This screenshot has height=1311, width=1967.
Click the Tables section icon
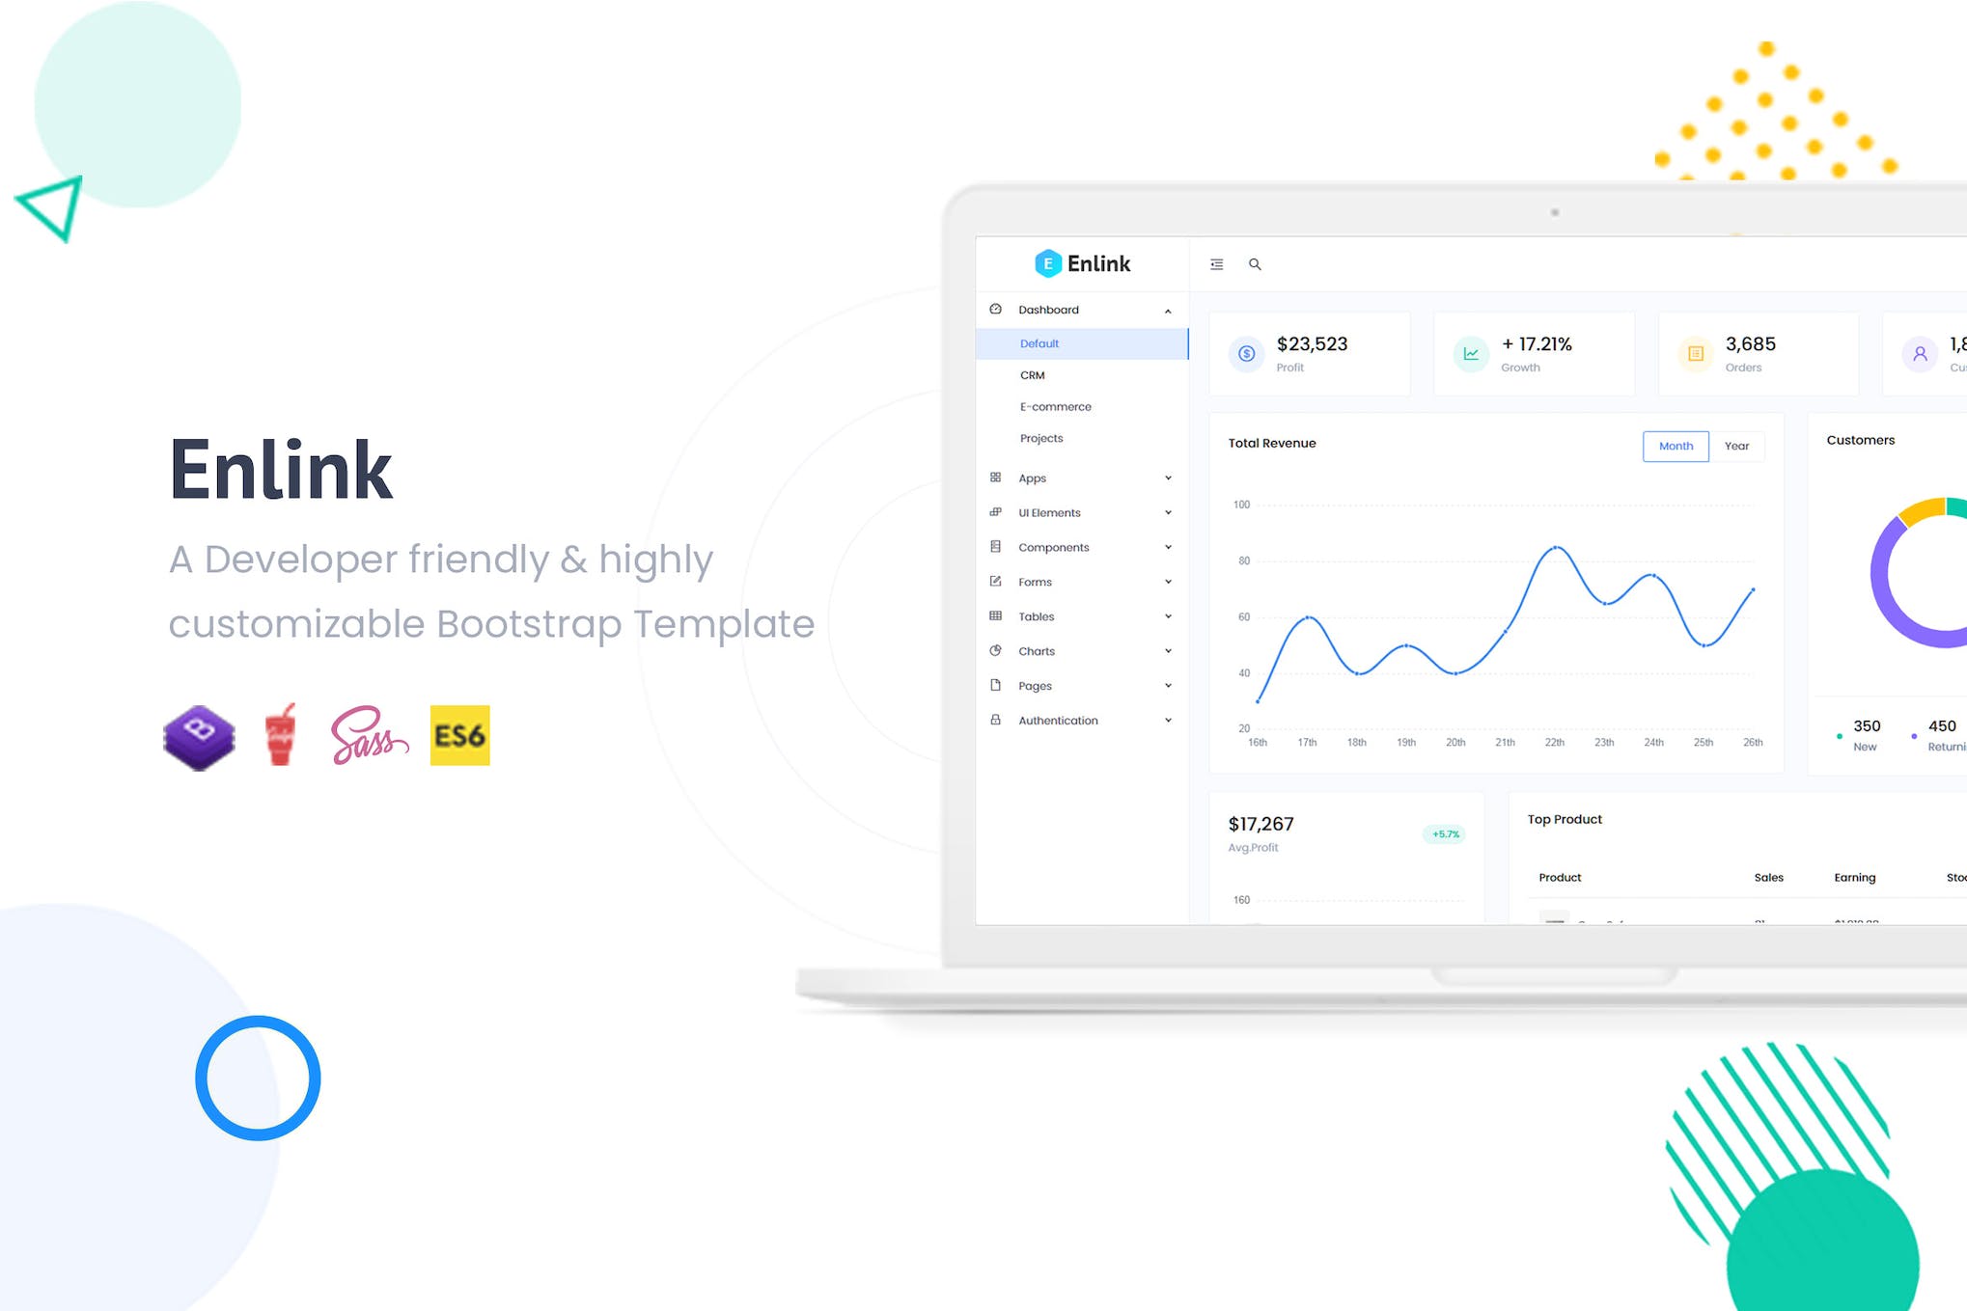(998, 616)
